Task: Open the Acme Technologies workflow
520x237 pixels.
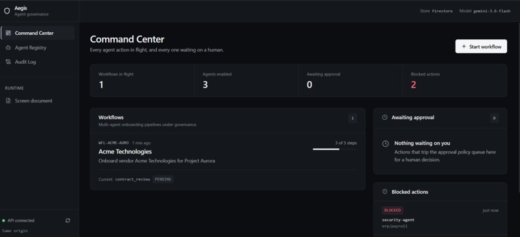Action: pyautogui.click(x=228, y=162)
